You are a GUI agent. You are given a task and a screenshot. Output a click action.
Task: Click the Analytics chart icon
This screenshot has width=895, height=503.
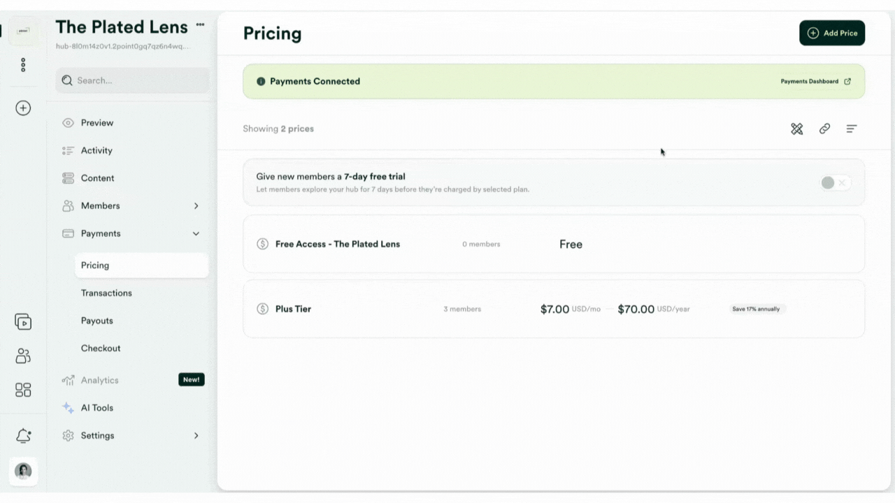(x=68, y=380)
